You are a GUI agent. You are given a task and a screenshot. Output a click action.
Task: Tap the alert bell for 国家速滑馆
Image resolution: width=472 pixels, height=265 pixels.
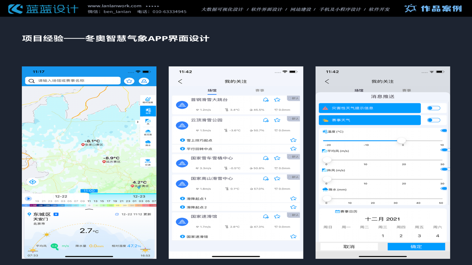coord(265,216)
